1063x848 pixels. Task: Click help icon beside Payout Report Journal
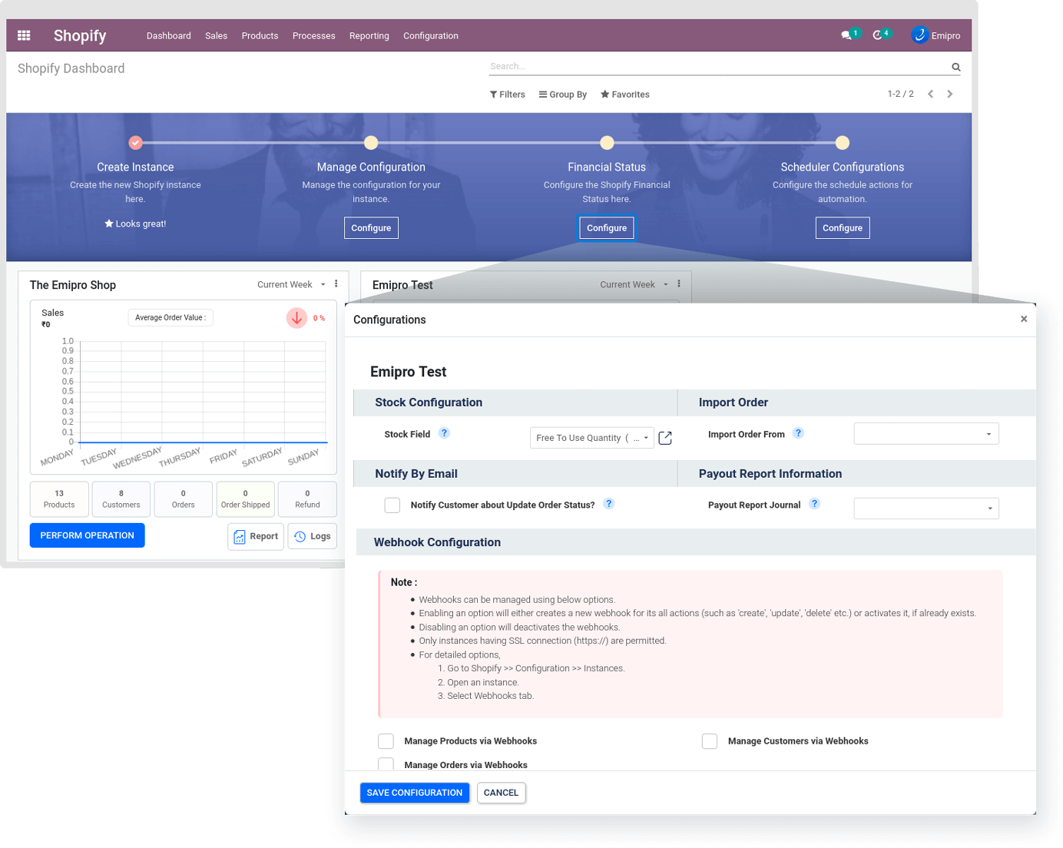coord(814,504)
